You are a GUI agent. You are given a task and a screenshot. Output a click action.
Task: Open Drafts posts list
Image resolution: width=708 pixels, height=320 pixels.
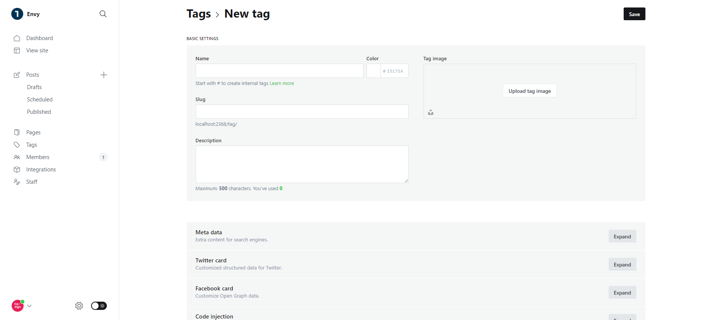point(34,87)
